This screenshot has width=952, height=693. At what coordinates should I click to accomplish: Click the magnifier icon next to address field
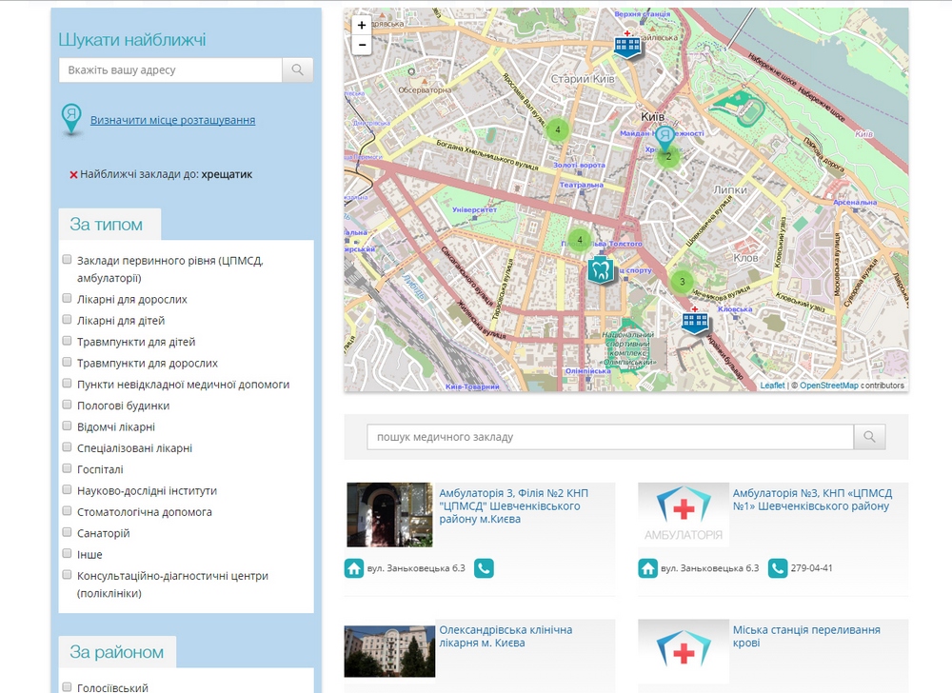click(296, 69)
